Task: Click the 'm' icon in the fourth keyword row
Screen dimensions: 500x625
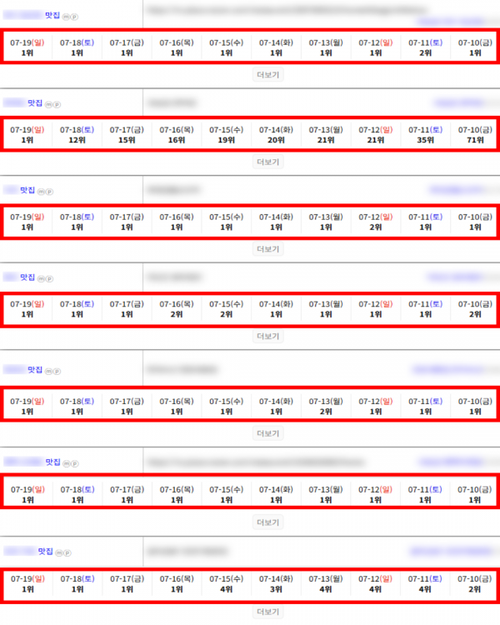Action: tap(41, 278)
